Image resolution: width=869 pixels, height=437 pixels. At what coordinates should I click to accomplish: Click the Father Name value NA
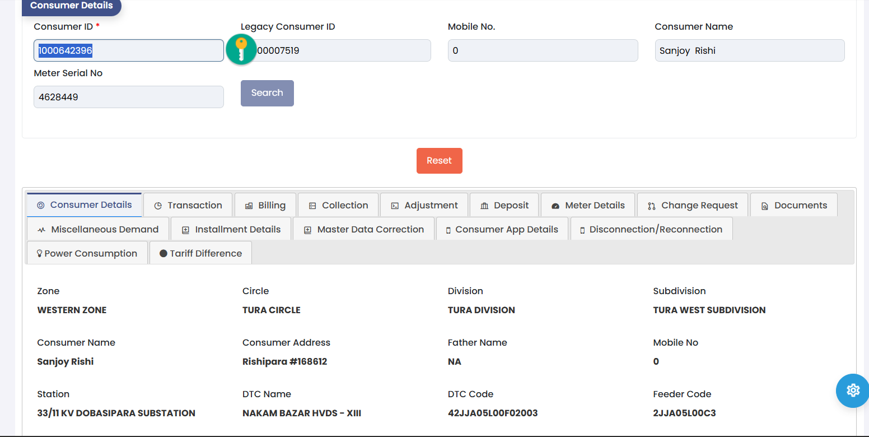tap(455, 361)
